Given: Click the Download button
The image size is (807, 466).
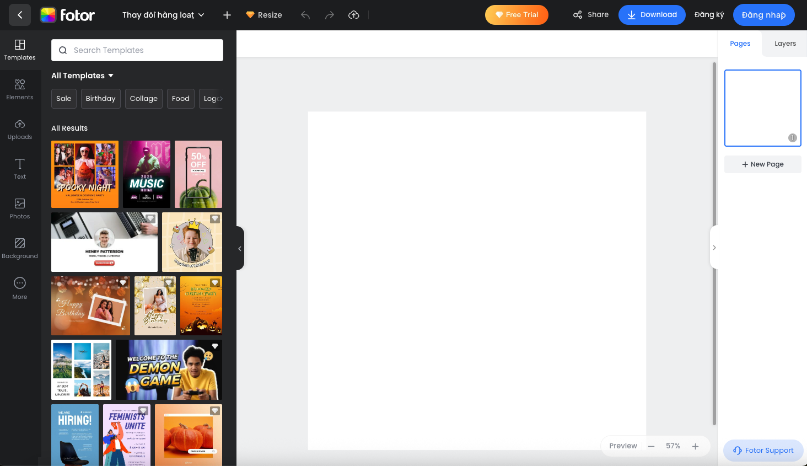Looking at the screenshot, I should coord(652,15).
